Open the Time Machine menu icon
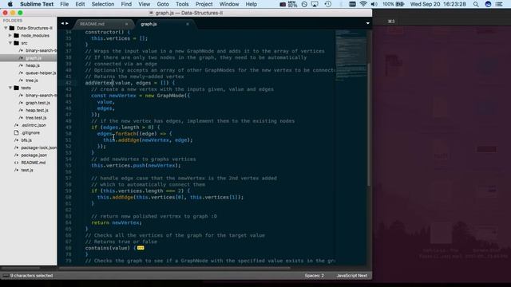511x287 pixels. [328, 4]
